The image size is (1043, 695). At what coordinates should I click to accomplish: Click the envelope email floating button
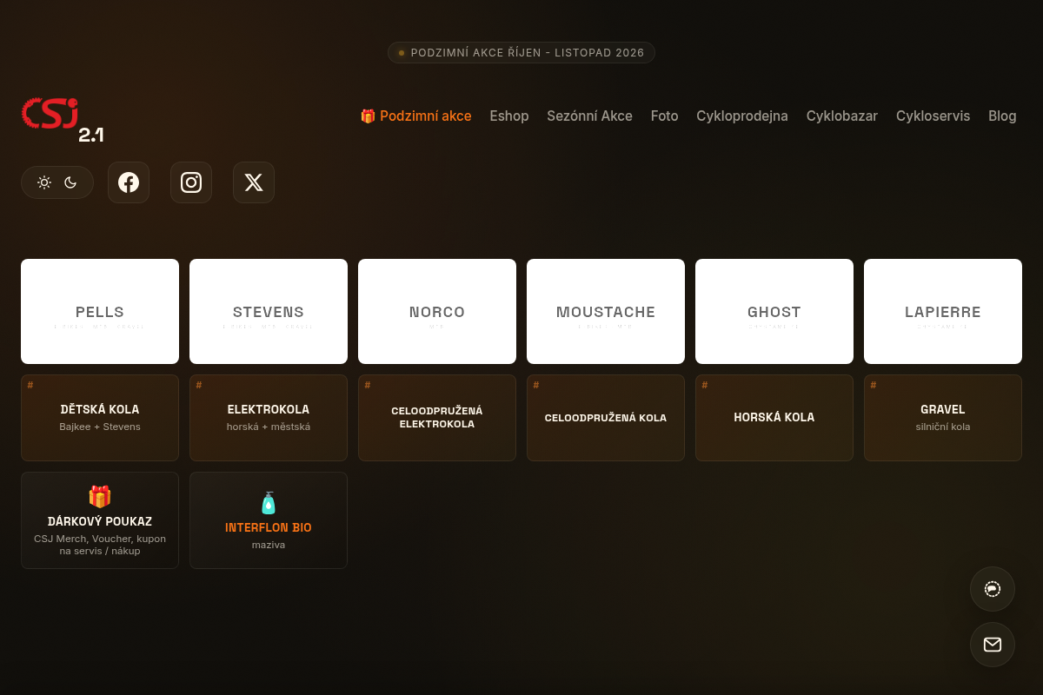pos(993,645)
